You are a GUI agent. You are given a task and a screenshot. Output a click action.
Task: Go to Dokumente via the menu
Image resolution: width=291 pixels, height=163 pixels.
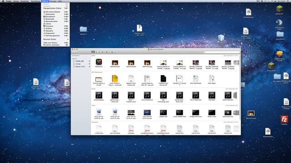pyautogui.click(x=55, y=14)
